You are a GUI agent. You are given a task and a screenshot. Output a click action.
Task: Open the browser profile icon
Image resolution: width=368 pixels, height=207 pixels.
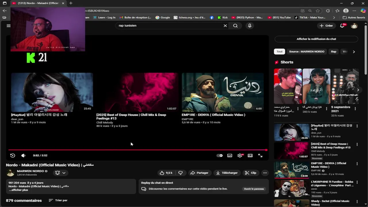coord(346,11)
